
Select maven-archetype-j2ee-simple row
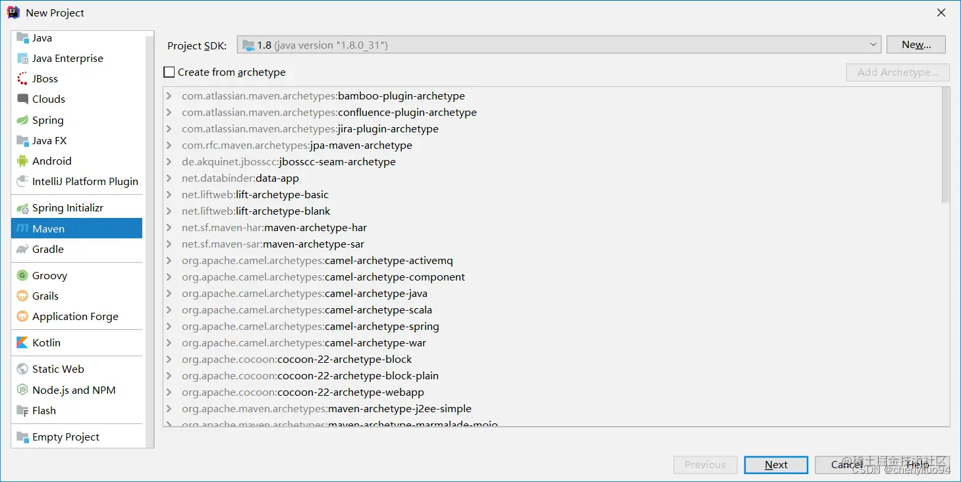pyautogui.click(x=552, y=409)
